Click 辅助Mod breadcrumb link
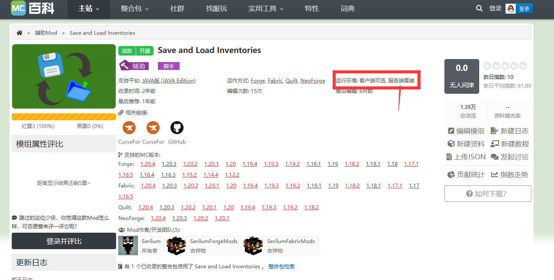Viewport: 554px width, 280px height. pyautogui.click(x=46, y=33)
